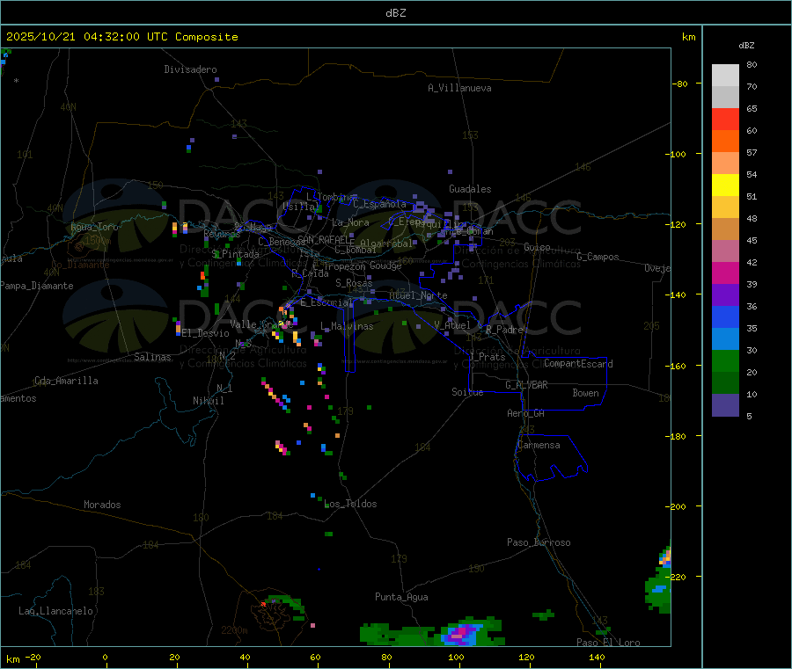This screenshot has height=669, width=792.
Task: Click the L_Malvinas map label
Action: (x=347, y=326)
